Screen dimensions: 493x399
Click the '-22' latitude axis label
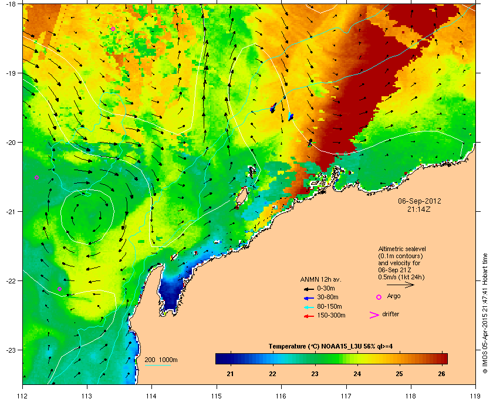coord(11,281)
